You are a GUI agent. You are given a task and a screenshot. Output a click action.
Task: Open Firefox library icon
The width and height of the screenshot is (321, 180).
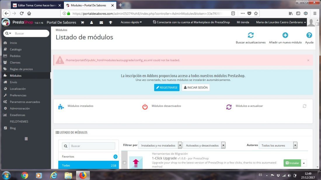(291, 13)
